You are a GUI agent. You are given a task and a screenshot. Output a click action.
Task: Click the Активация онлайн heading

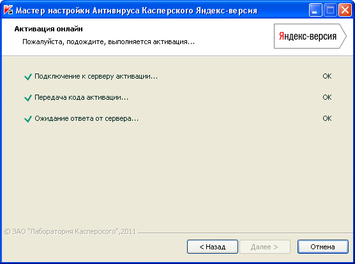(49, 29)
